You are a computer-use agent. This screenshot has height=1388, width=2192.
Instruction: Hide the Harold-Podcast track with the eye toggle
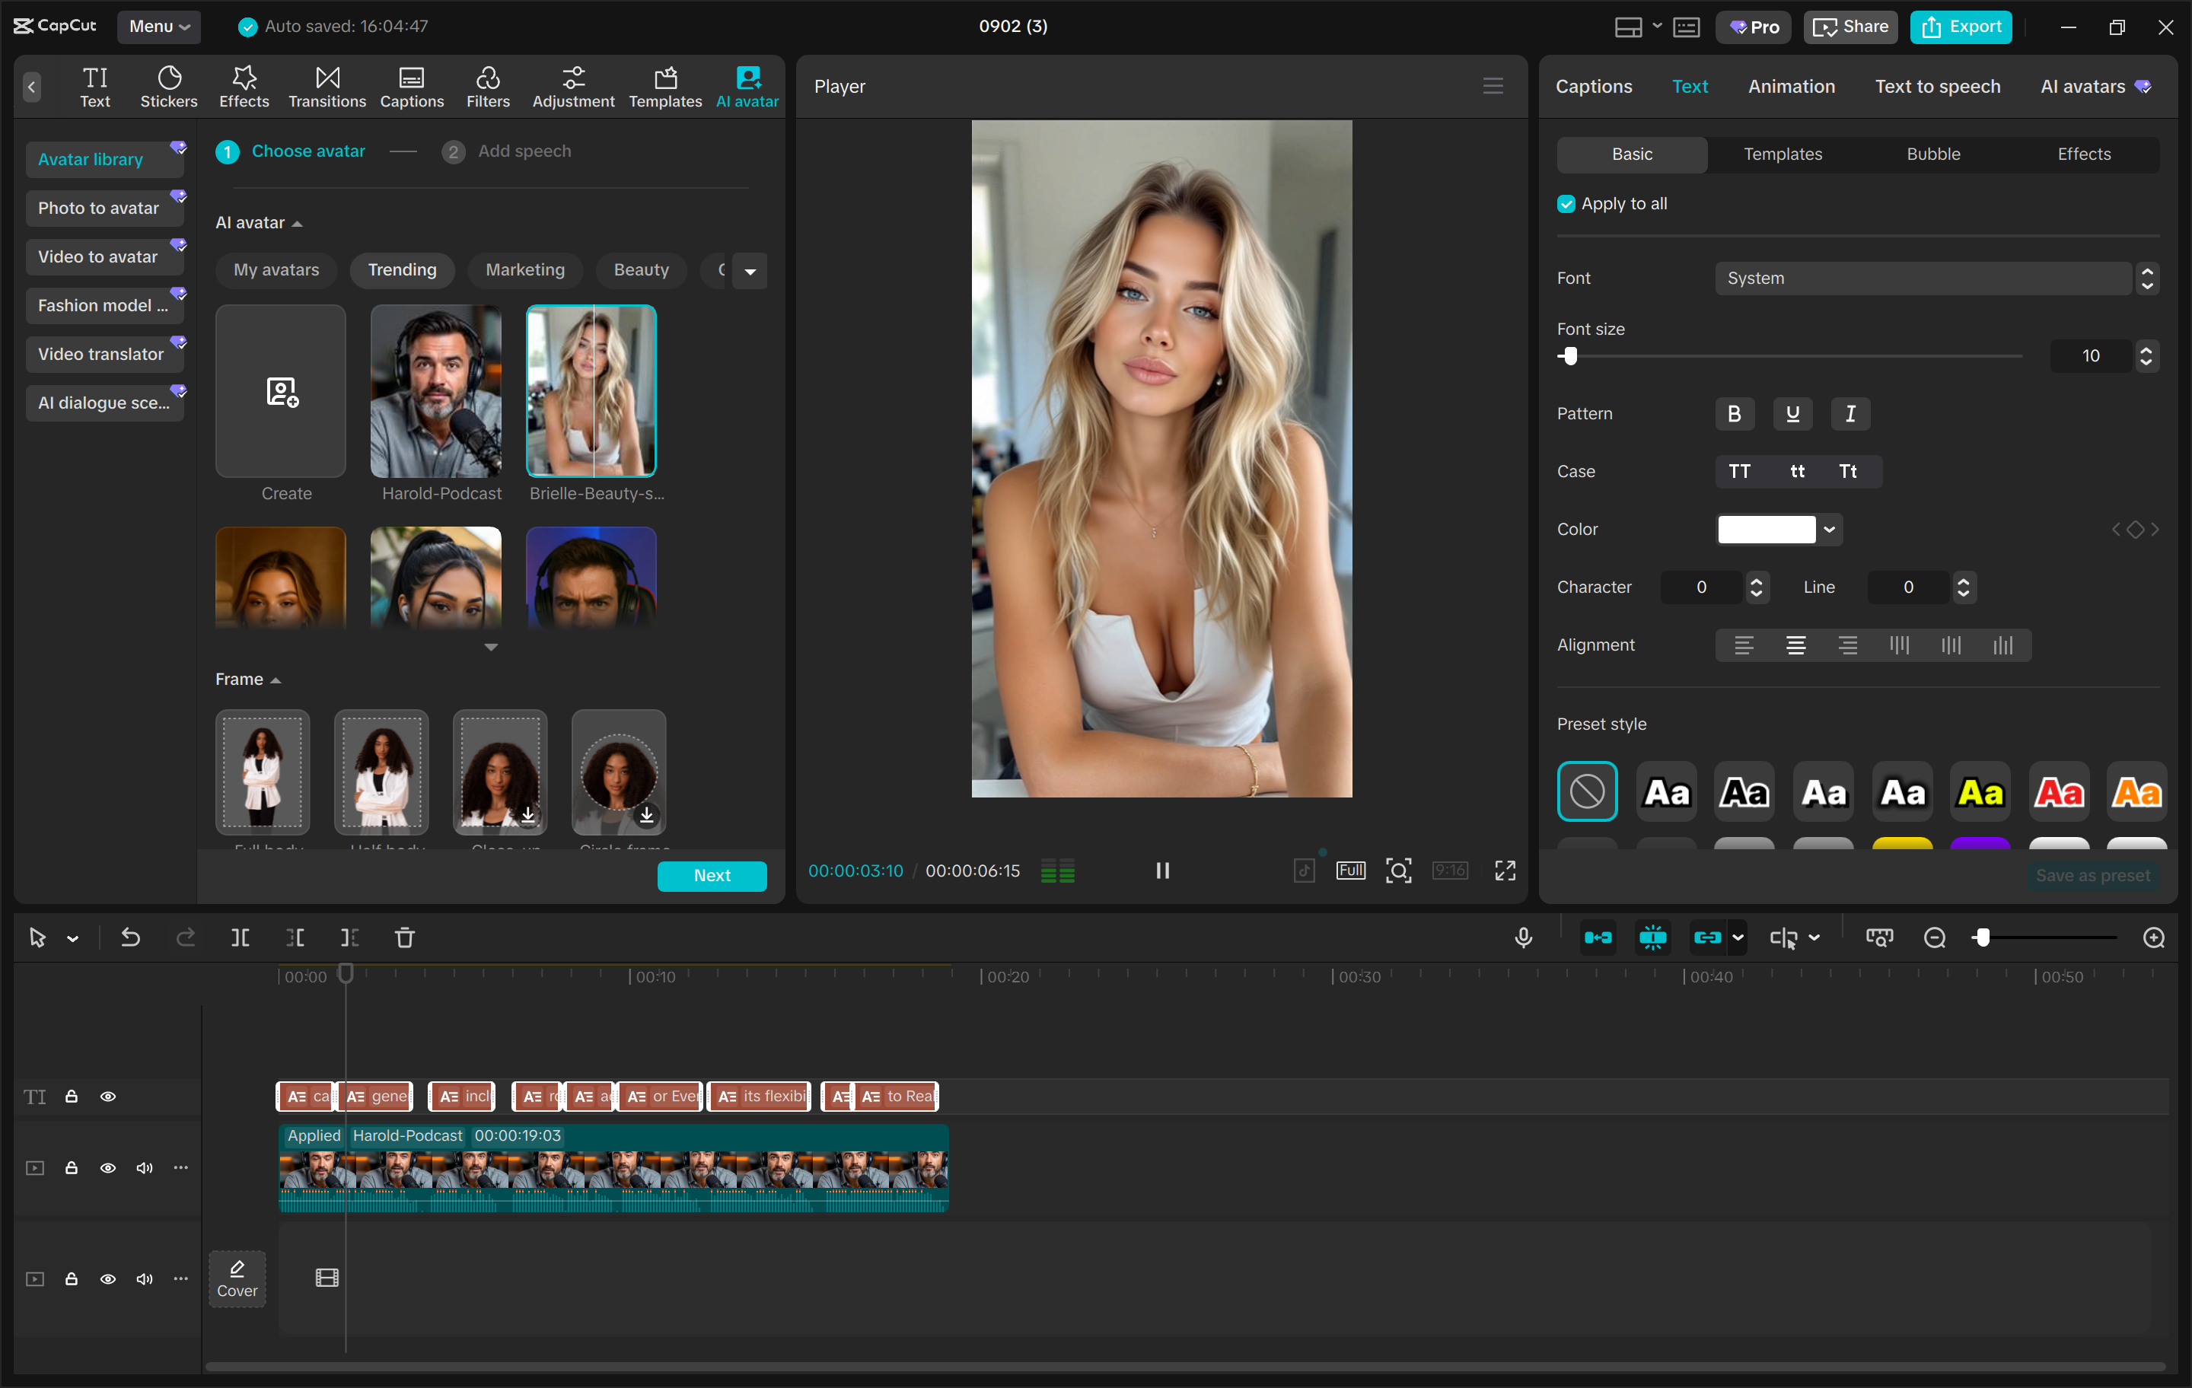(x=108, y=1168)
